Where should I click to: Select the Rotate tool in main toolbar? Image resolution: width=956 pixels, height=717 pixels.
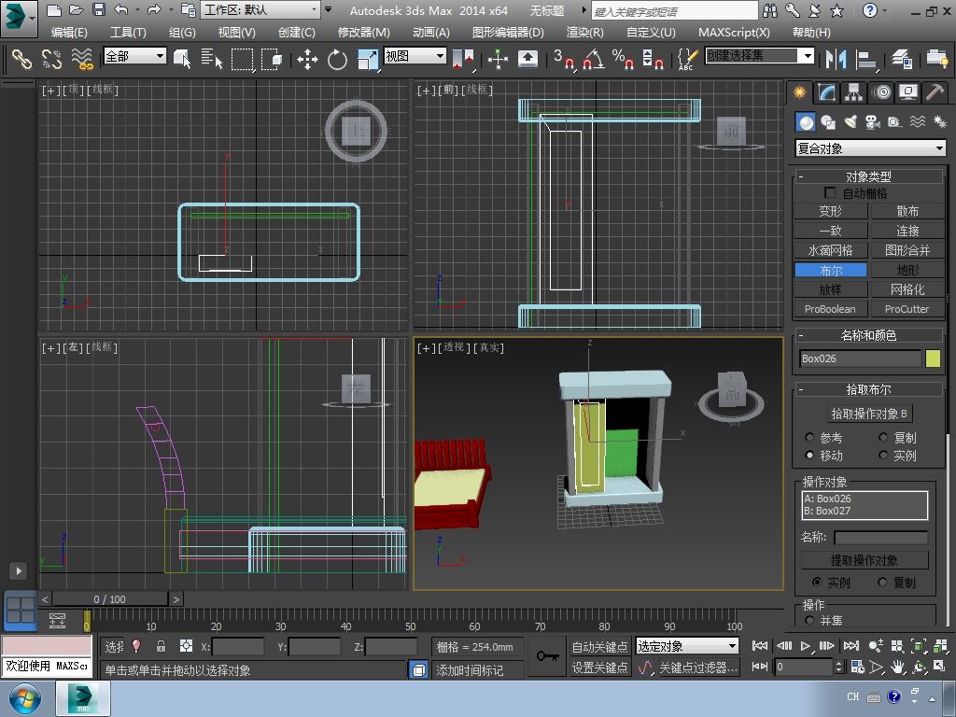(x=337, y=60)
